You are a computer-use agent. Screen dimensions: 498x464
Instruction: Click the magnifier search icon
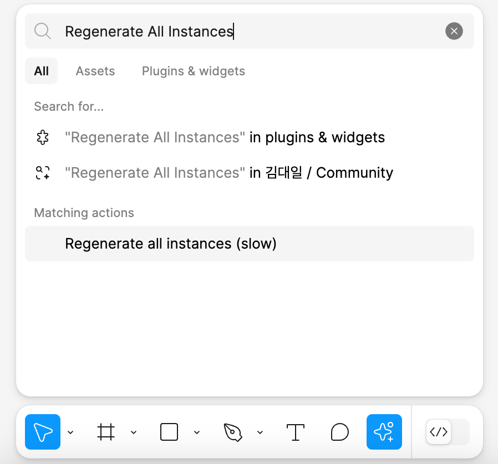coord(43,31)
